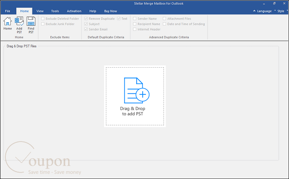Enable the Recipient Name checkbox
Image resolution: width=289 pixels, height=179 pixels.
tap(135, 24)
